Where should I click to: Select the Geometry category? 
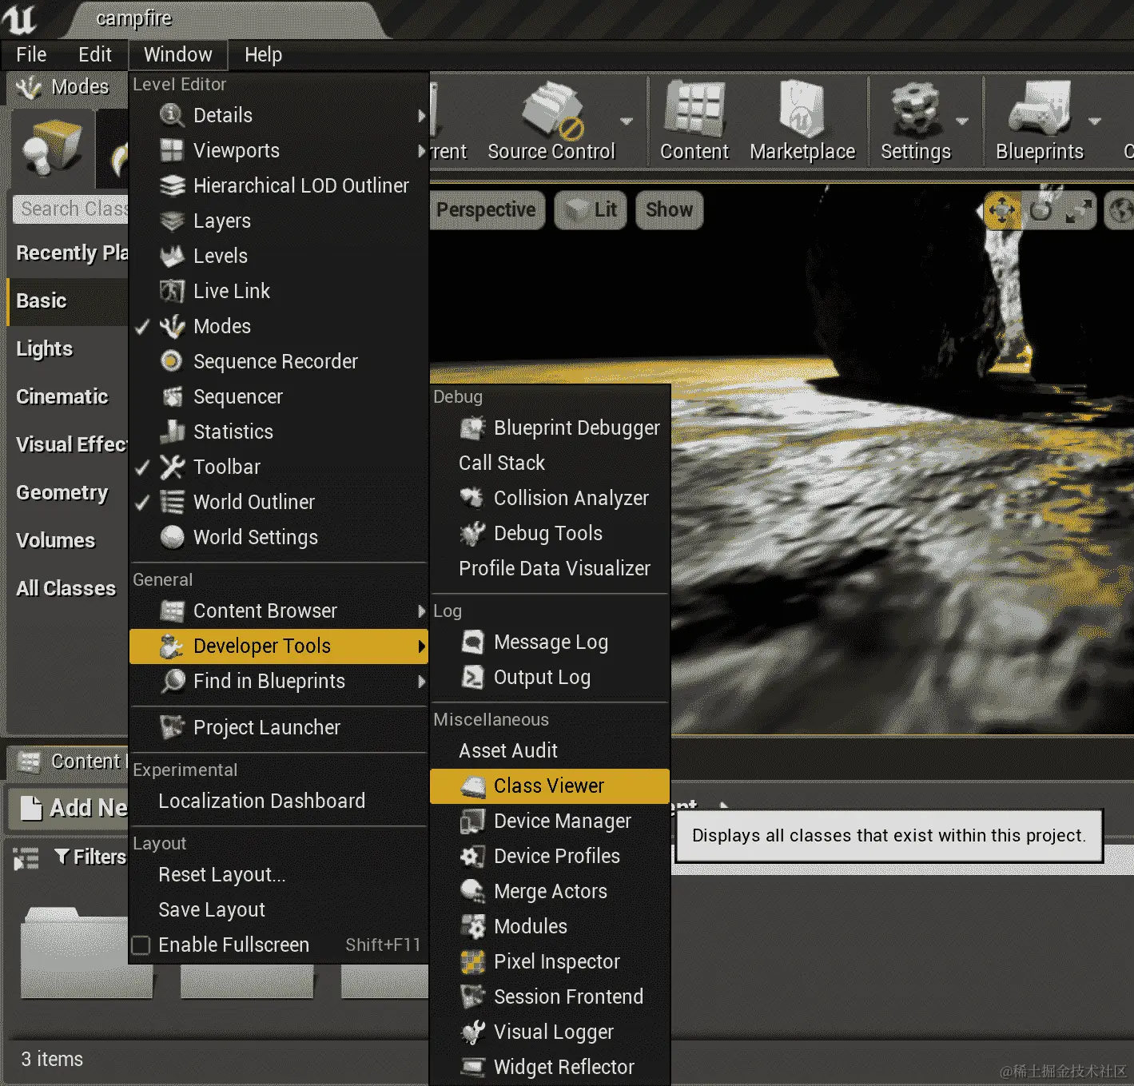coord(67,493)
